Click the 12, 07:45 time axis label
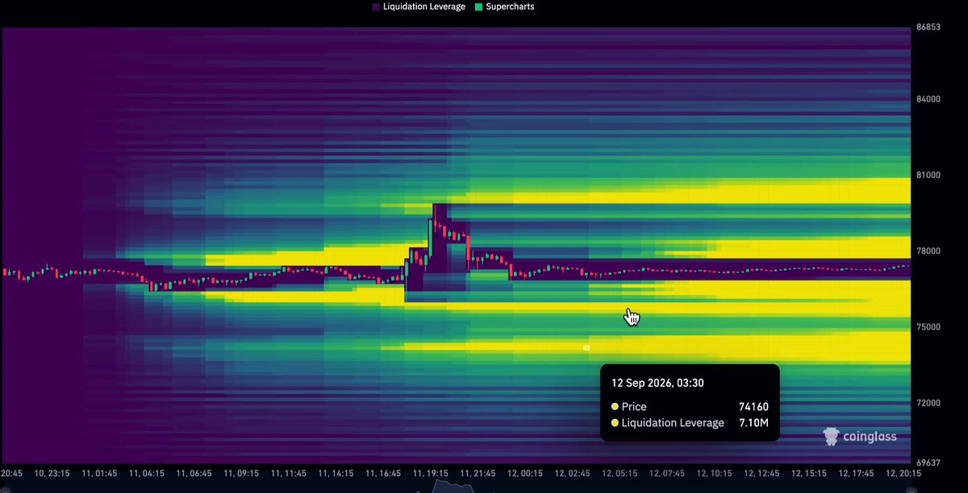968x493 pixels. pyautogui.click(x=669, y=474)
